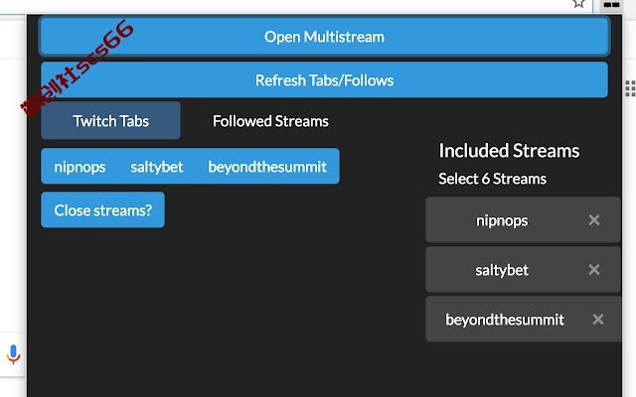Open the Google apps grid icon
Image resolution: width=636 pixels, height=397 pixels.
pos(631,88)
